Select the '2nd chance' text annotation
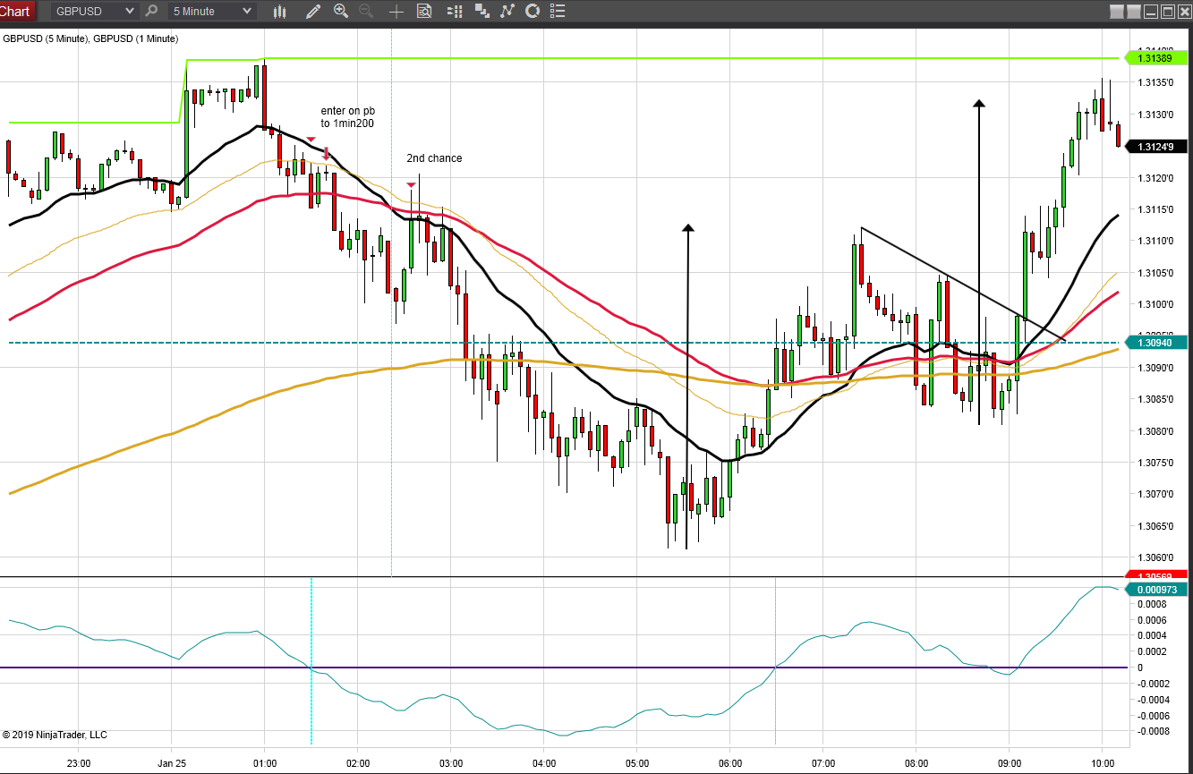Screen dimensions: 1193x774 [x=434, y=158]
